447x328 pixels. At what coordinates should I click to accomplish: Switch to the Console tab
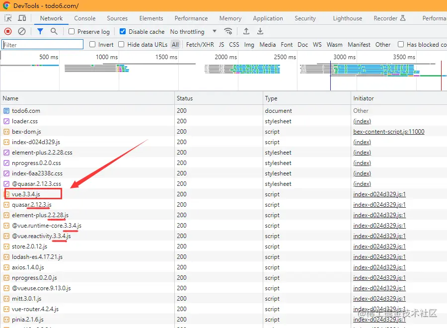pyautogui.click(x=84, y=18)
